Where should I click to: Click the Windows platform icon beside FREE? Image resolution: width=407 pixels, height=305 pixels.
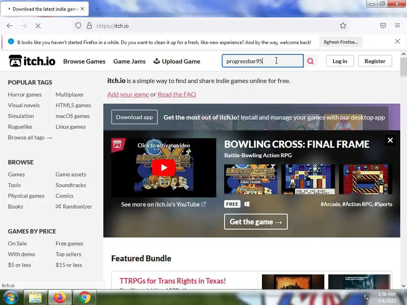point(247,204)
